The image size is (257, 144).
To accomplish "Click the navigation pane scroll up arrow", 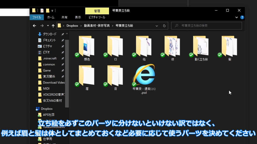I will click(x=67, y=34).
